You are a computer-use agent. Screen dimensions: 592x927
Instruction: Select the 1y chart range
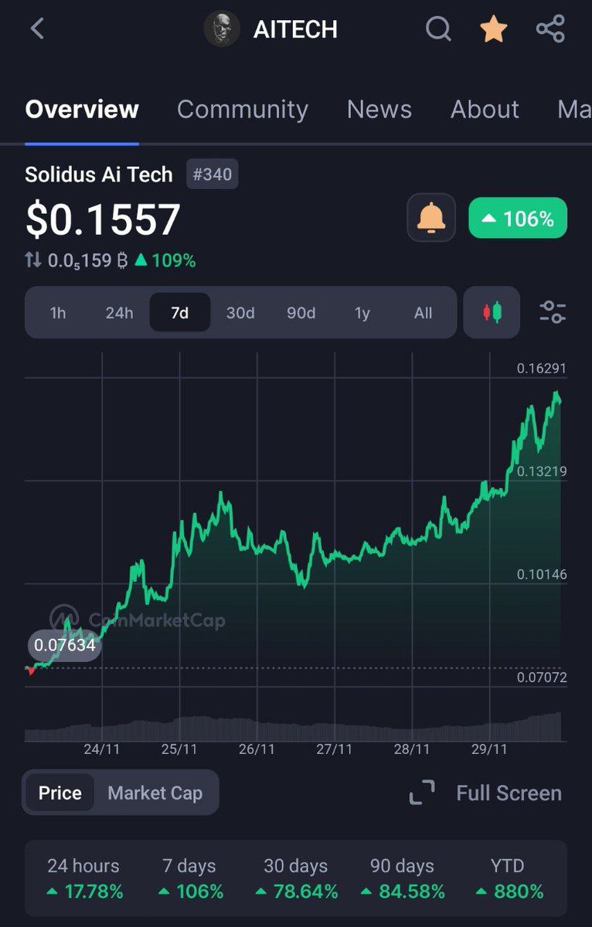point(362,313)
